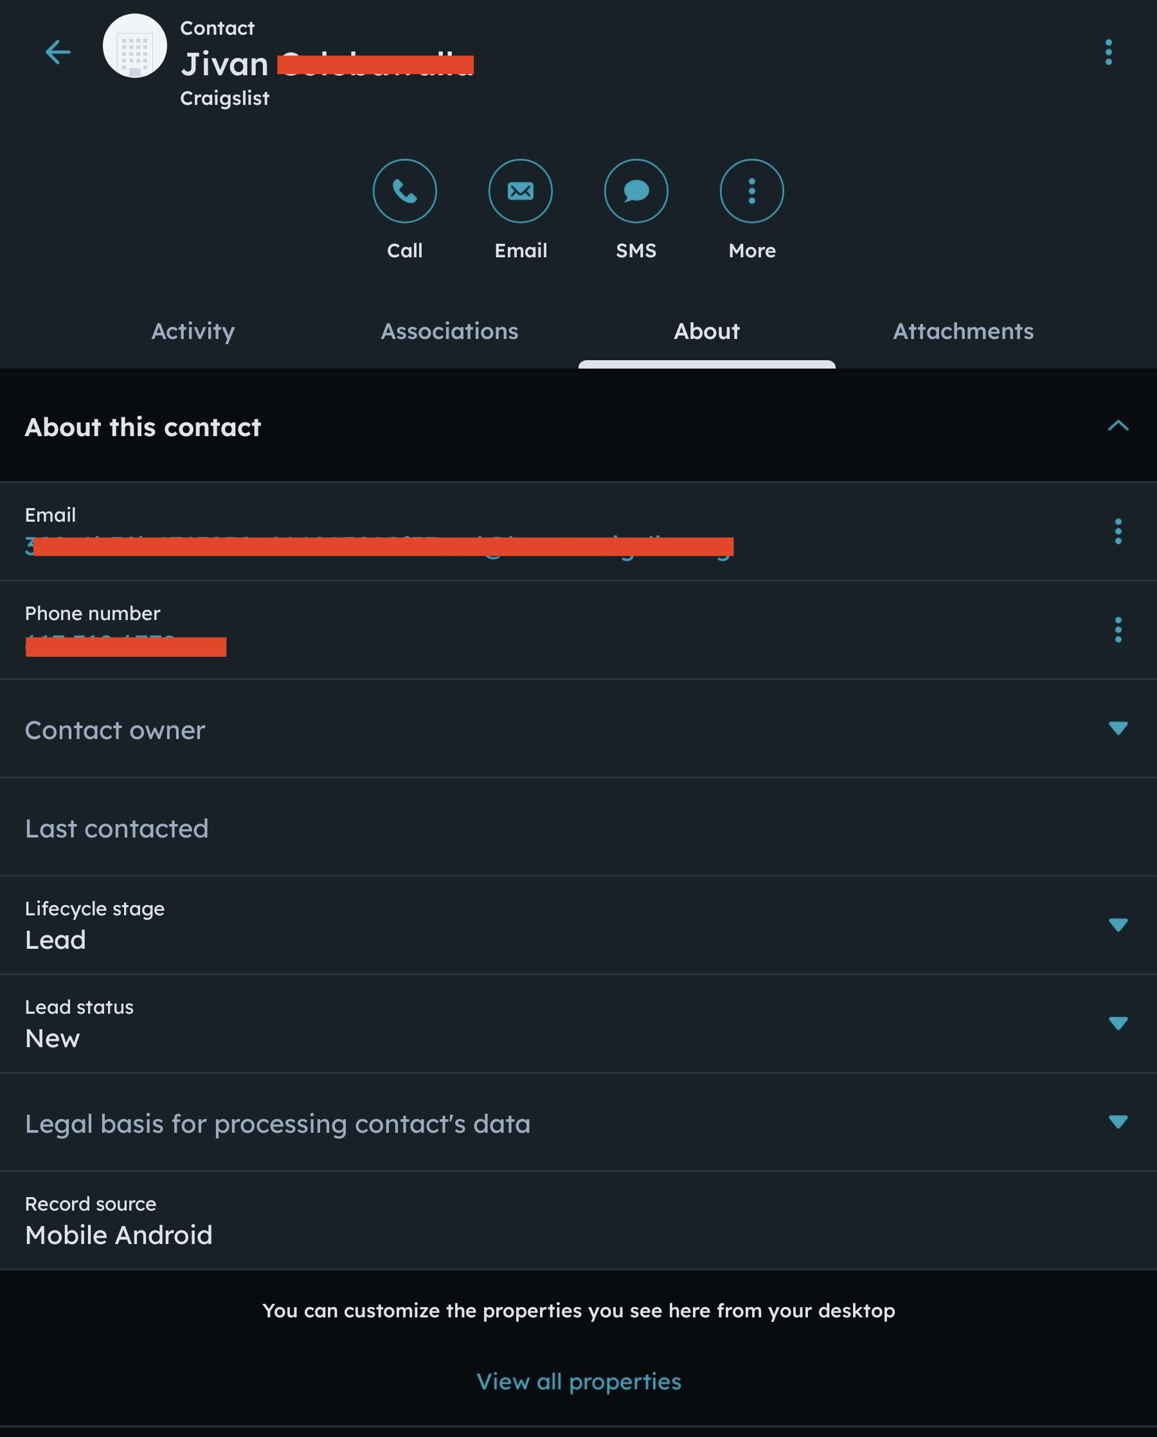Viewport: 1157px width, 1437px height.
Task: Open options menu for Phone number field
Action: [x=1118, y=630]
